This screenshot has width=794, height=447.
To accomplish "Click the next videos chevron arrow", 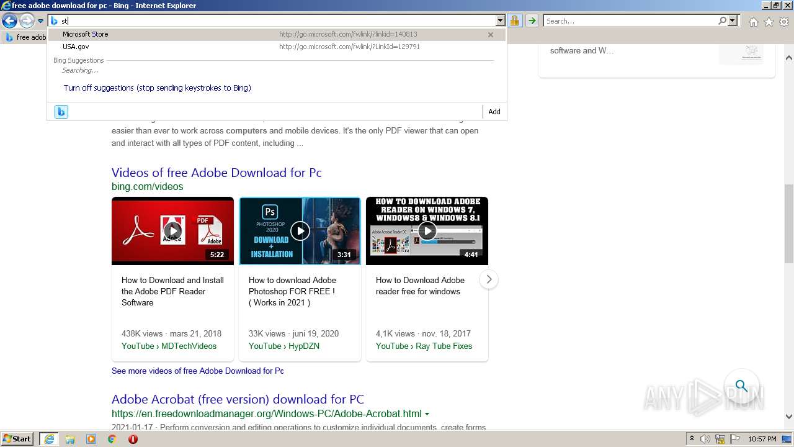I will tap(489, 279).
